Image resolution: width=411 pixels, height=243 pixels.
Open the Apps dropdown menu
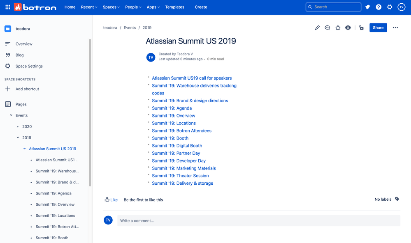point(153,7)
